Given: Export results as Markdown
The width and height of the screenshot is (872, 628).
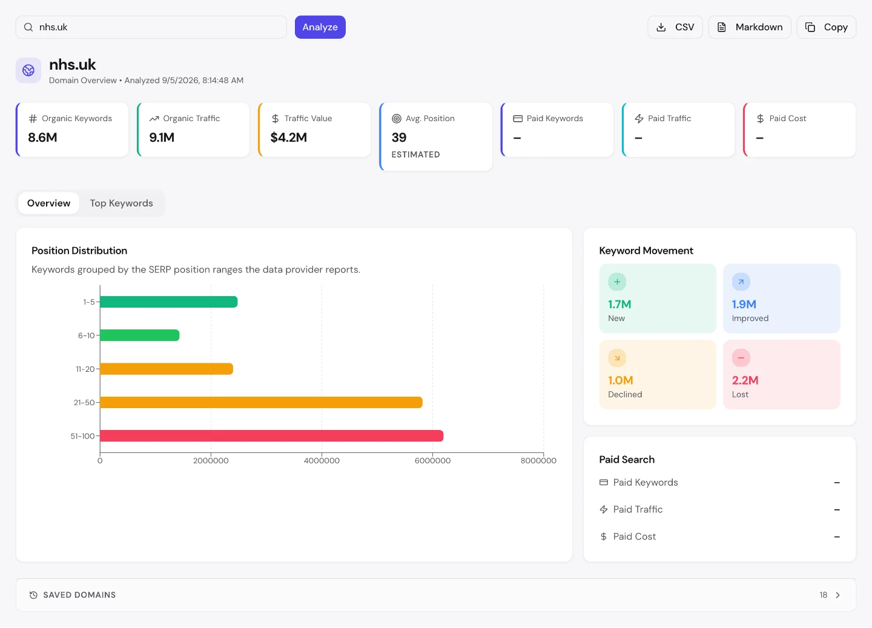Looking at the screenshot, I should [x=750, y=27].
